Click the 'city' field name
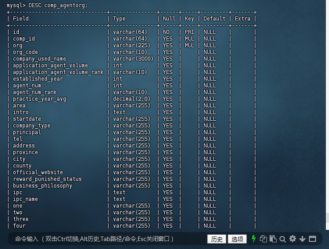This screenshot has height=249, width=329. point(19,159)
